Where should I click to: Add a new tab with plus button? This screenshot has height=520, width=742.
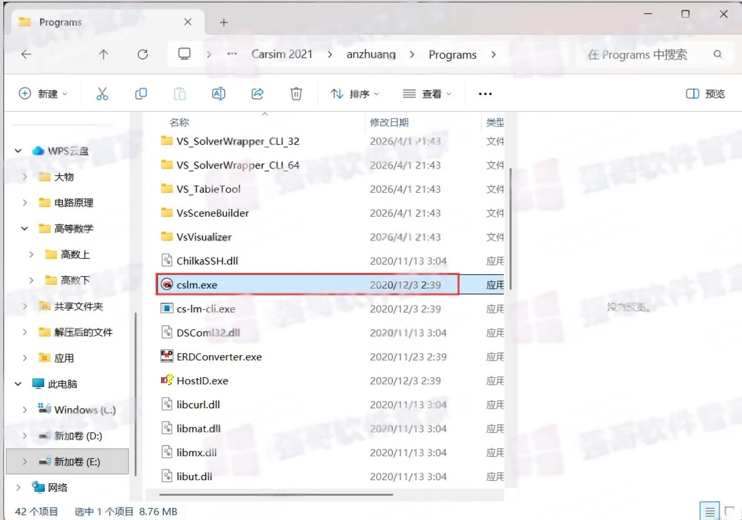pos(224,22)
